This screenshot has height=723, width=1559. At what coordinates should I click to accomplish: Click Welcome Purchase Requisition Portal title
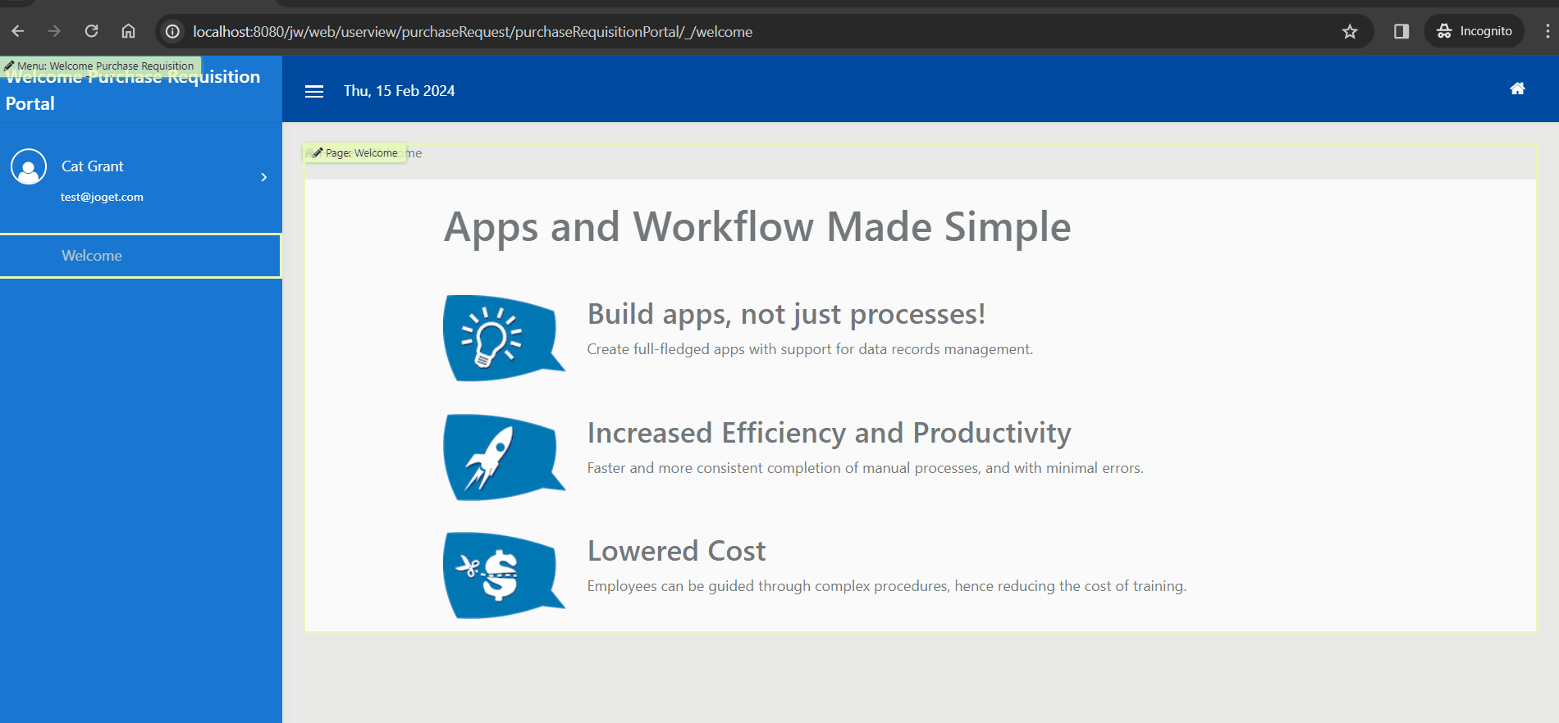[x=133, y=90]
